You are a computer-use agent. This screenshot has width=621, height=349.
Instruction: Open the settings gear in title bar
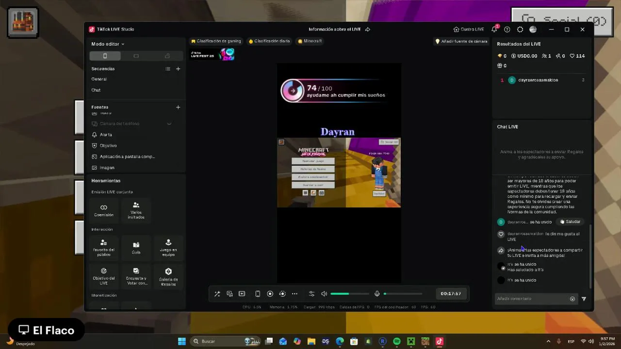(x=520, y=30)
